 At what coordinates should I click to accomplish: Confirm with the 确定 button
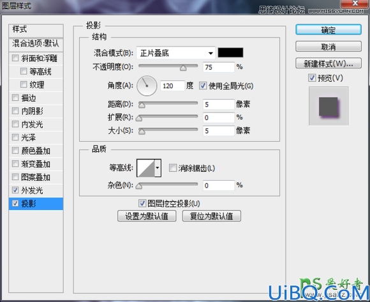click(x=329, y=30)
